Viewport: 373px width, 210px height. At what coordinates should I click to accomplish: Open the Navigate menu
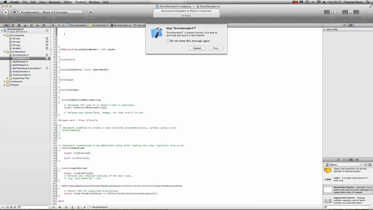point(54,2)
